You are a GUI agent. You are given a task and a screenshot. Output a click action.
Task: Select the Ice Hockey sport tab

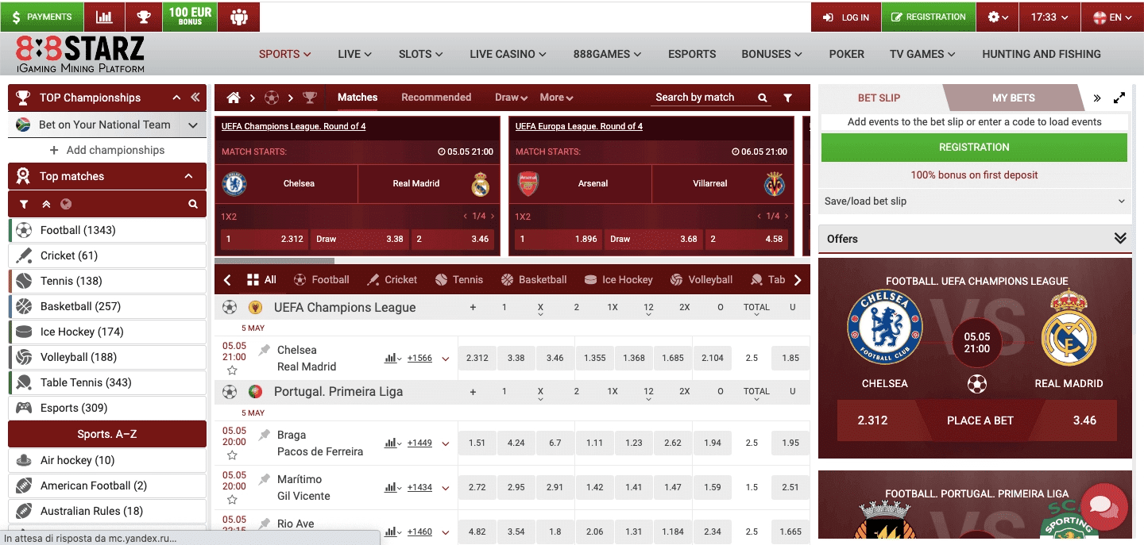[618, 279]
